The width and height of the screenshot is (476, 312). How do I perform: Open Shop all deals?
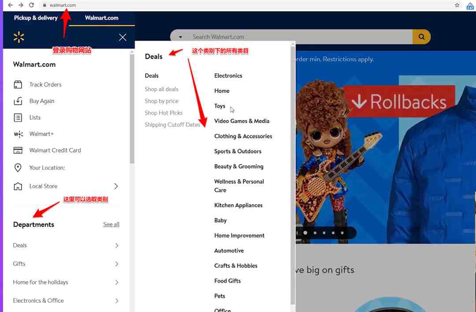click(x=161, y=89)
